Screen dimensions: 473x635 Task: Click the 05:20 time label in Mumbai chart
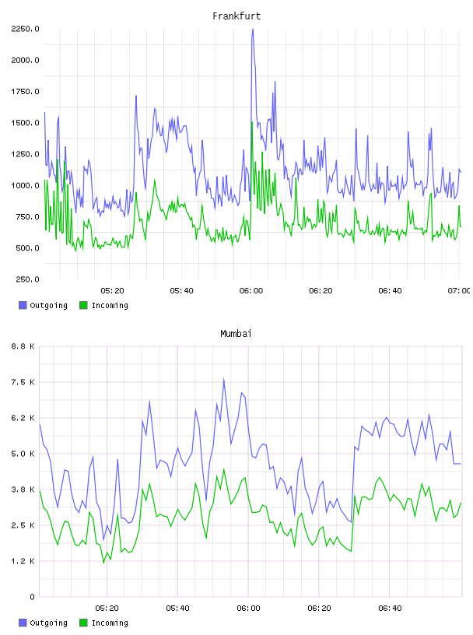coord(107,609)
